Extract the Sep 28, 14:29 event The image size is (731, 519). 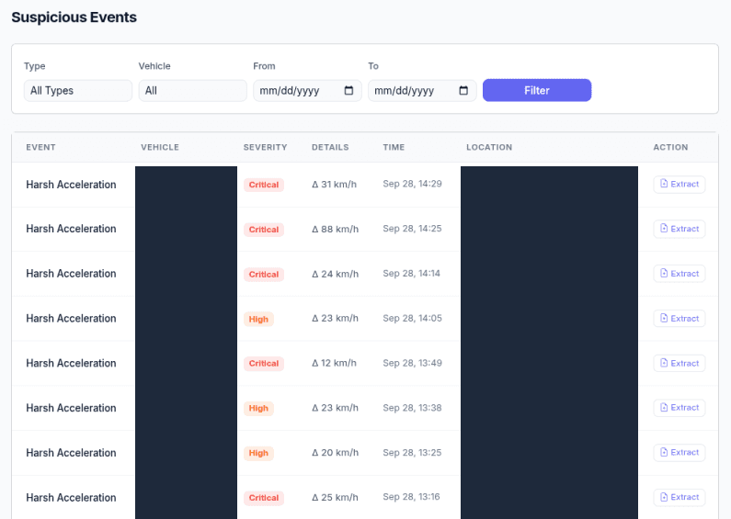coord(680,184)
